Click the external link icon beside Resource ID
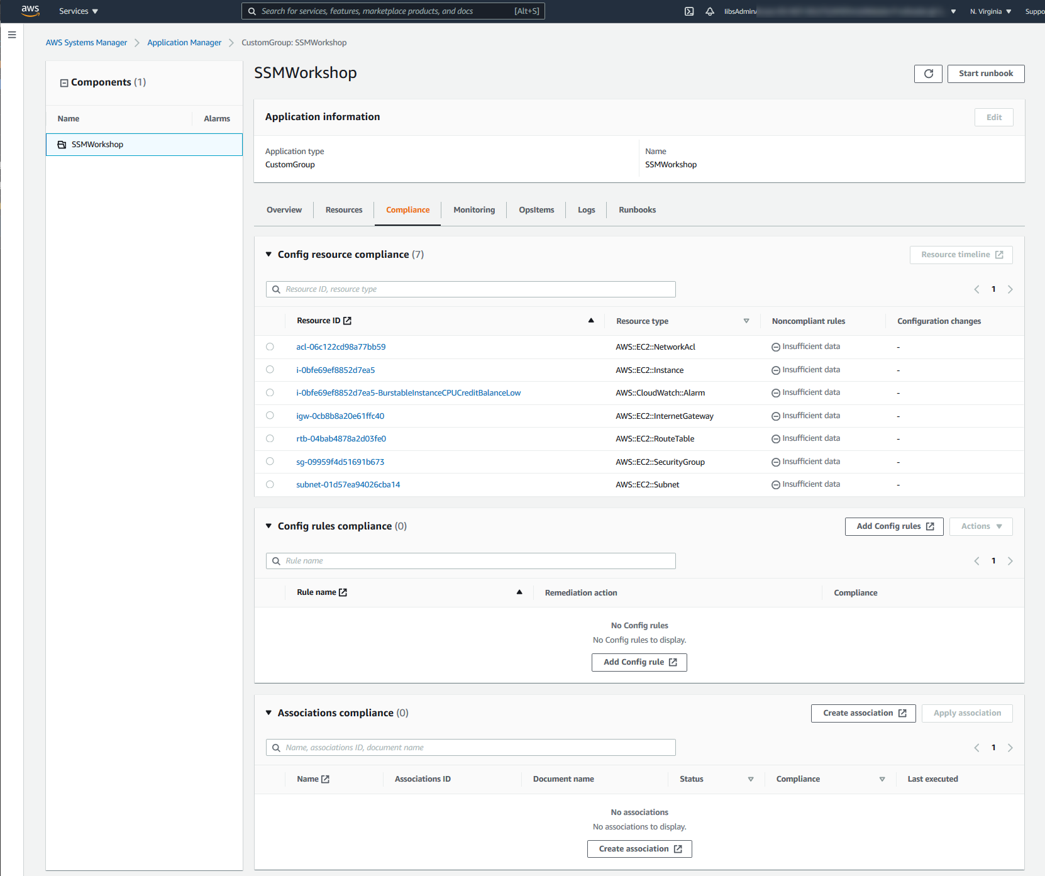The width and height of the screenshot is (1045, 876). pyautogui.click(x=347, y=321)
